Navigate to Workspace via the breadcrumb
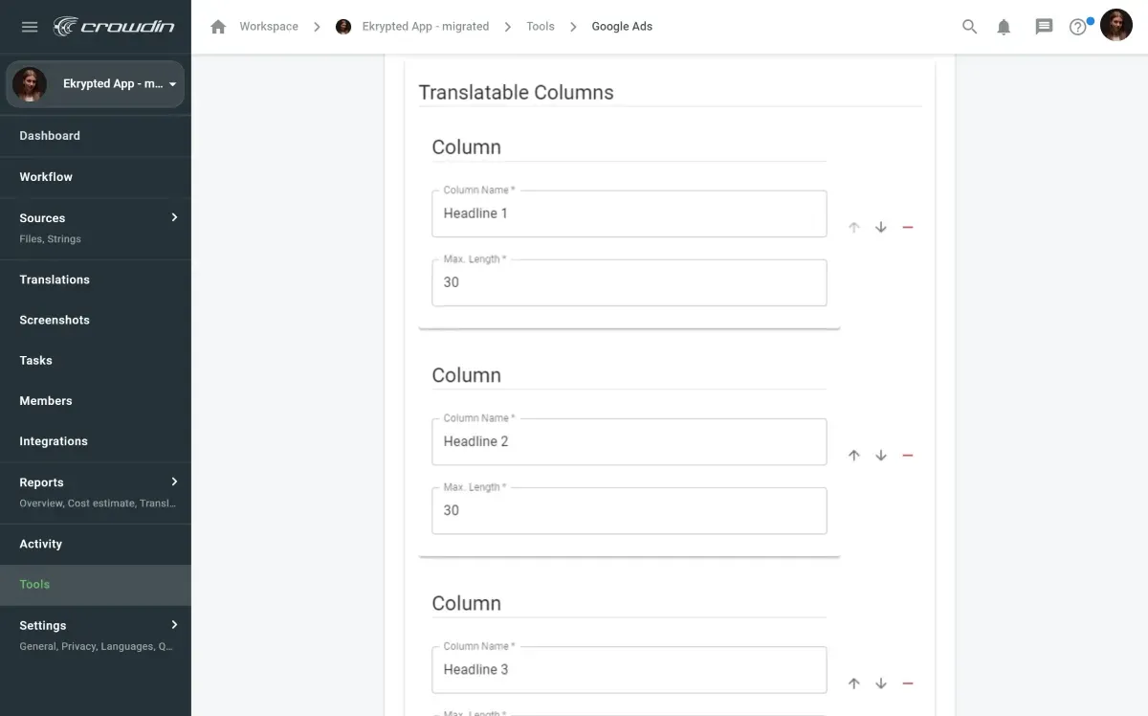 [267, 26]
